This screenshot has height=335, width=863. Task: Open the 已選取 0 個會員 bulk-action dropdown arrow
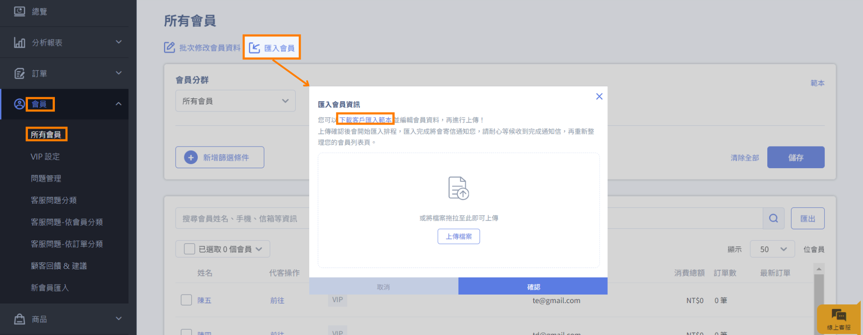click(259, 249)
